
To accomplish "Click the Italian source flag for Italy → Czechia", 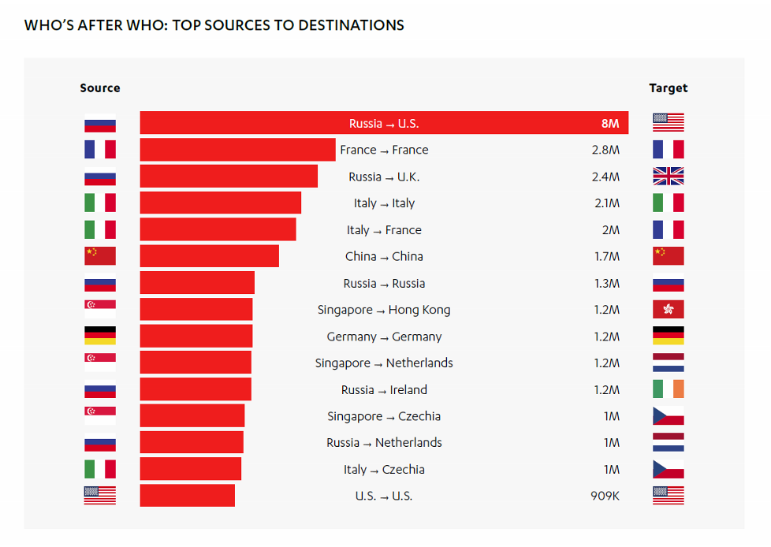I will coord(100,469).
